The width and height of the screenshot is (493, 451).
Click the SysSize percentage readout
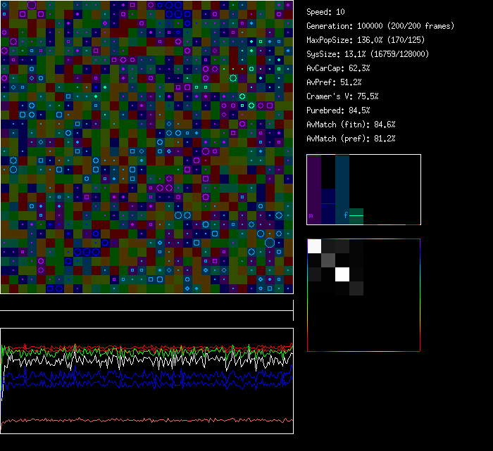(368, 54)
